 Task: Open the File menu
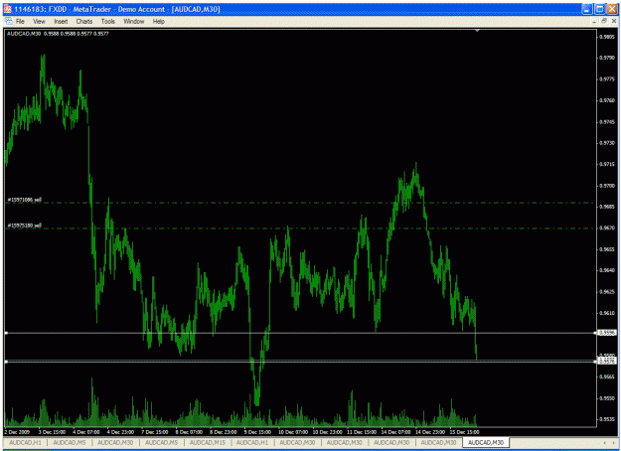click(20, 22)
